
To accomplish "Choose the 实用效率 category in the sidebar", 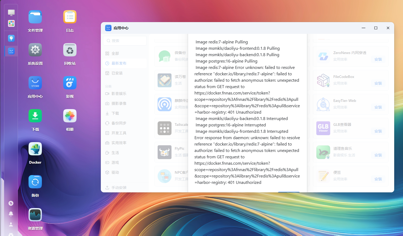I will click(125, 143).
